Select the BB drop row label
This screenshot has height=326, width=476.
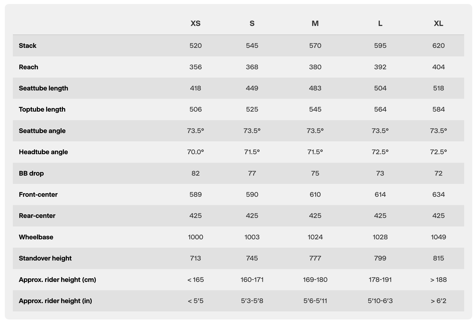pos(31,173)
